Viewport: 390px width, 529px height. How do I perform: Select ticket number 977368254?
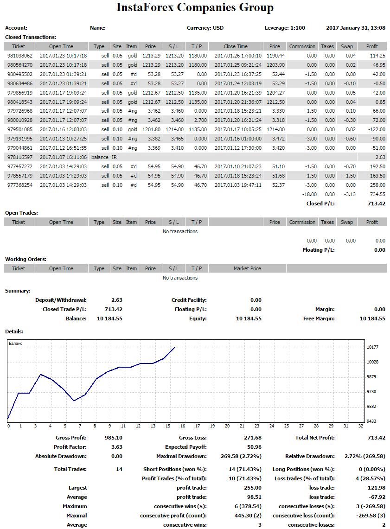pyautogui.click(x=20, y=185)
